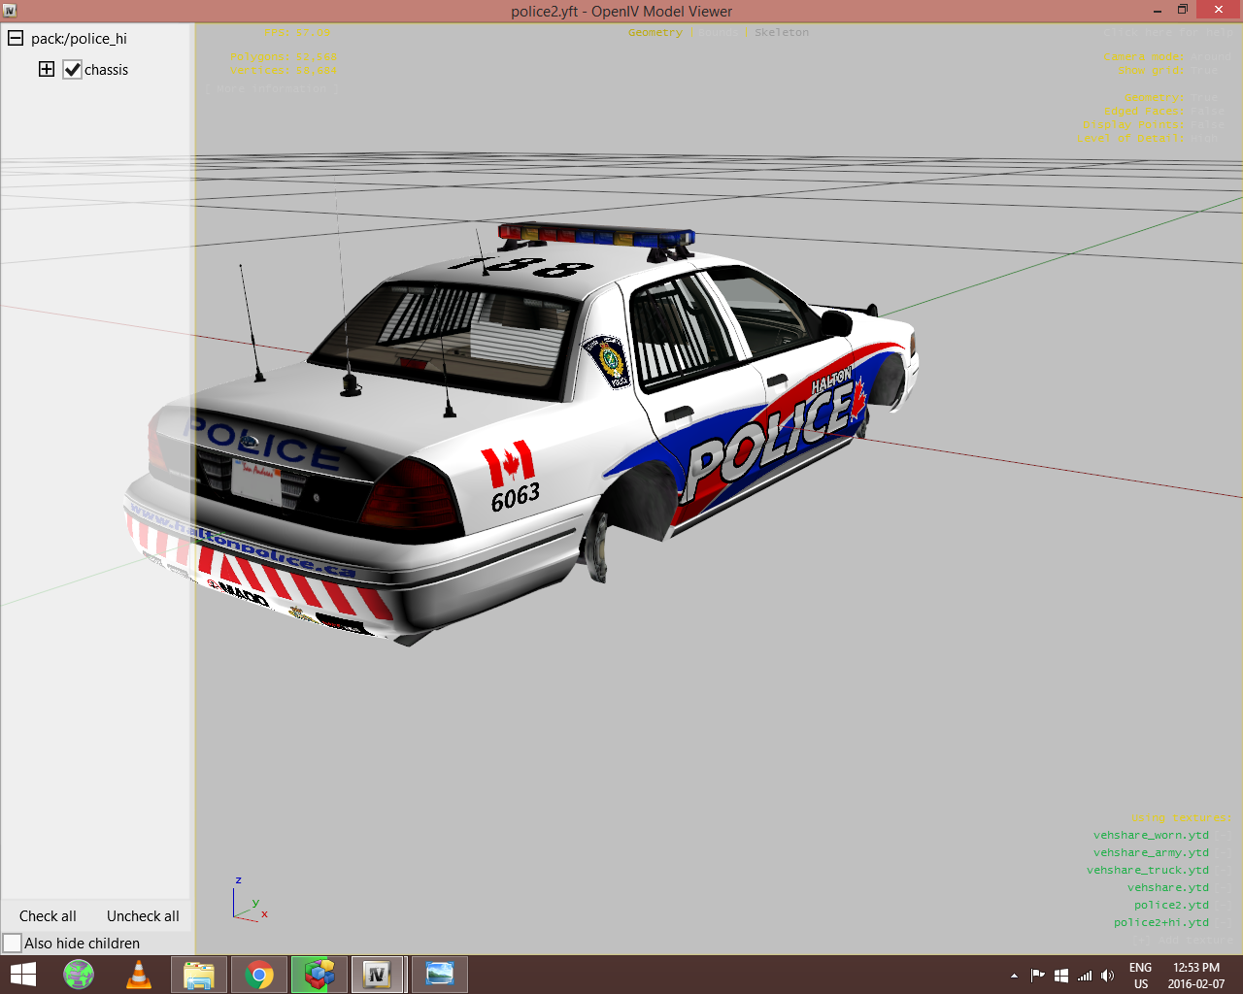The height and width of the screenshot is (994, 1243).
Task: Collapse the pack:/police_hi tree node
Action: [x=16, y=39]
